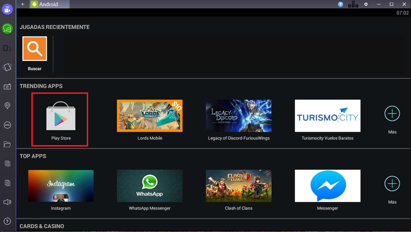The image size is (411, 232).
Task: Open Instagram in Top Apps
Action: click(x=61, y=186)
